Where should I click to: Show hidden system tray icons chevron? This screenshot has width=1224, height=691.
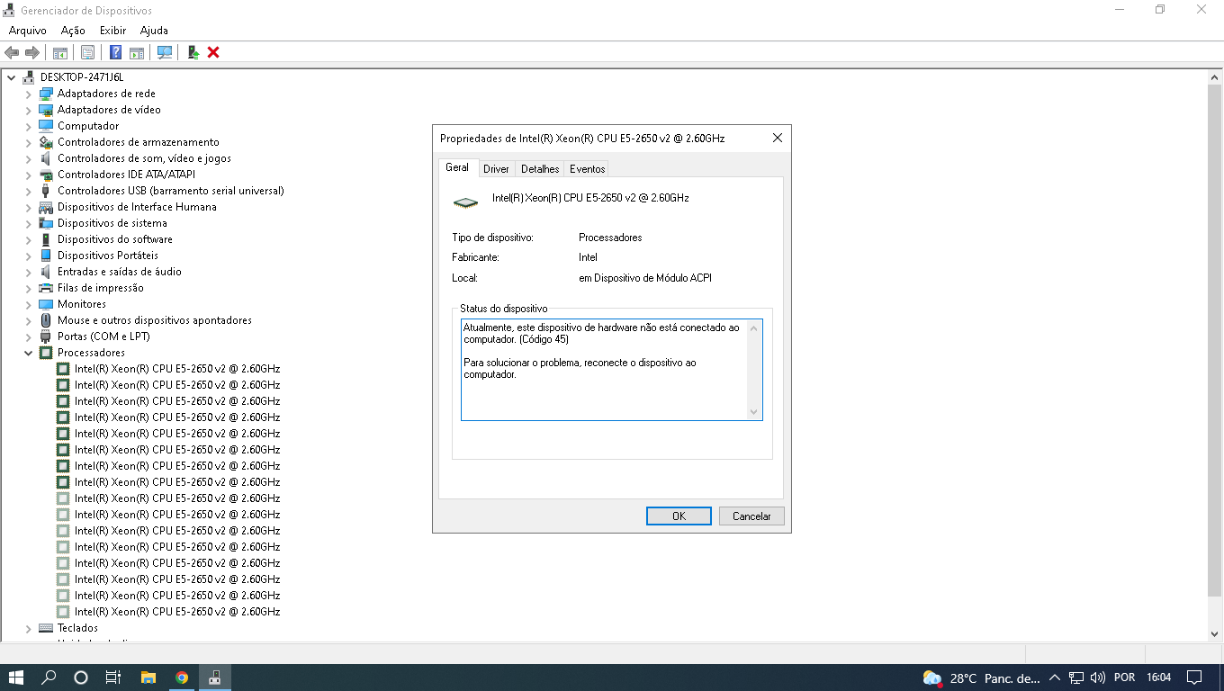(x=1056, y=678)
